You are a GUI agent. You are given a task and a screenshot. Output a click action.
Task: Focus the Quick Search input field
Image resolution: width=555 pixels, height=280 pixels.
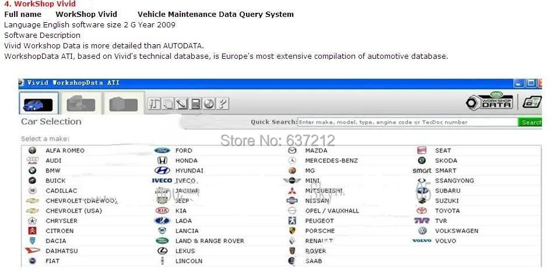tap(408, 122)
